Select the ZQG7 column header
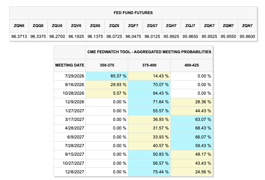The image size is (265, 180). tap(152, 26)
